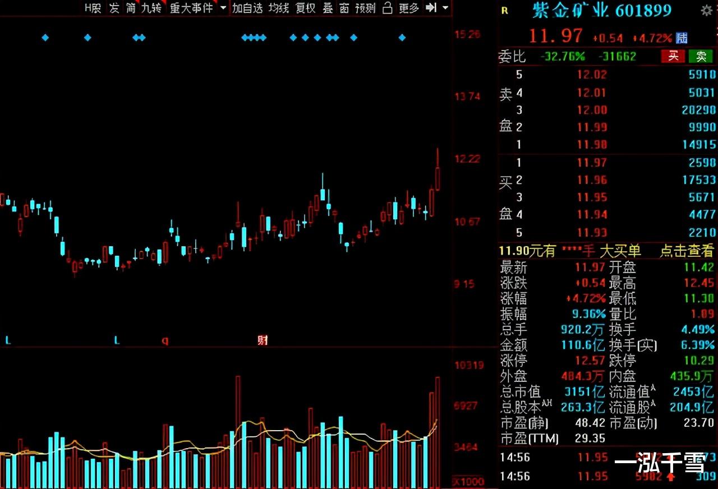Show 重大事件 major events
The image size is (718, 489).
coord(191,8)
